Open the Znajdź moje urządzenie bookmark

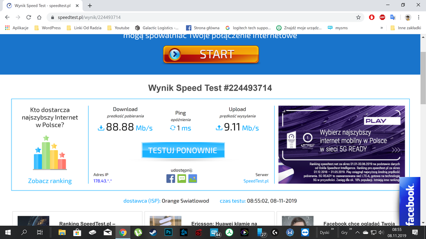(299, 28)
